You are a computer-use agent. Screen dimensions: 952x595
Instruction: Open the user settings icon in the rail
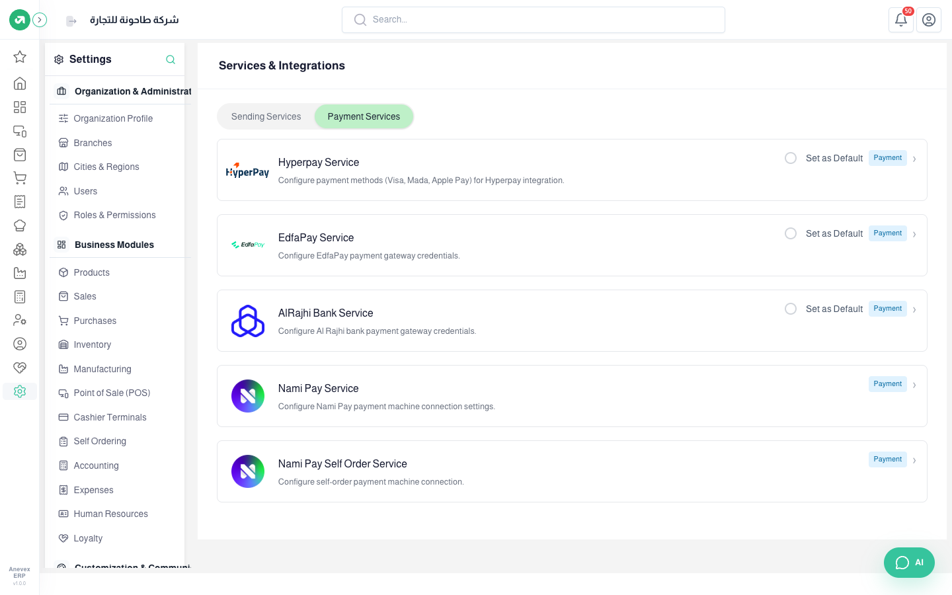tap(20, 320)
